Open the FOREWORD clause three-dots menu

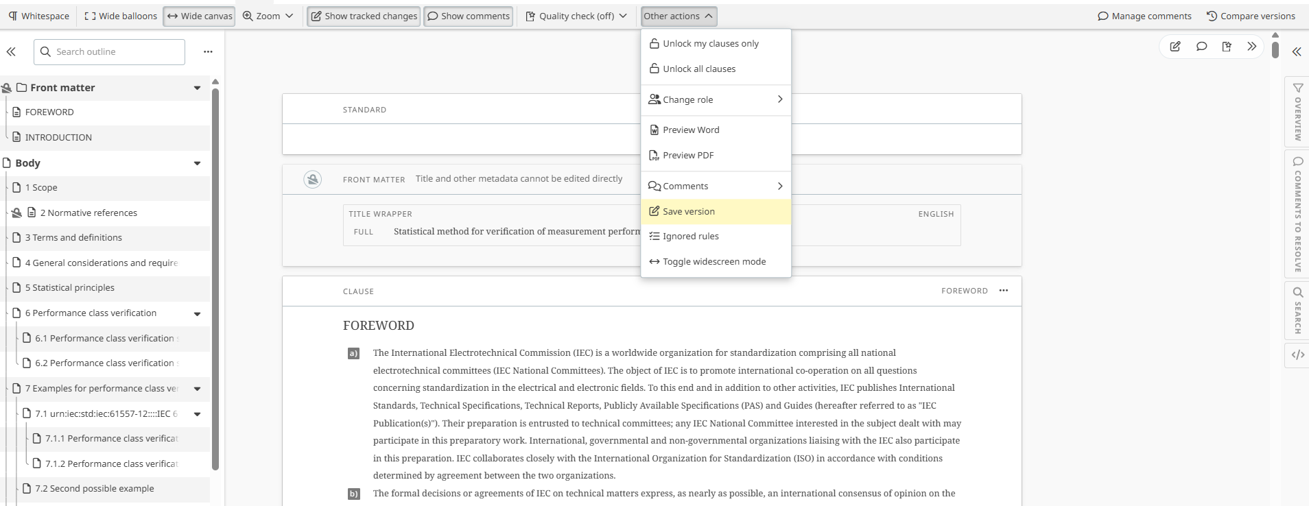(1004, 291)
